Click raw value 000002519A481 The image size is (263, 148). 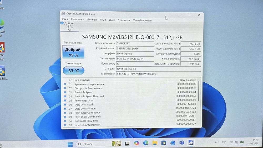pos(186,116)
